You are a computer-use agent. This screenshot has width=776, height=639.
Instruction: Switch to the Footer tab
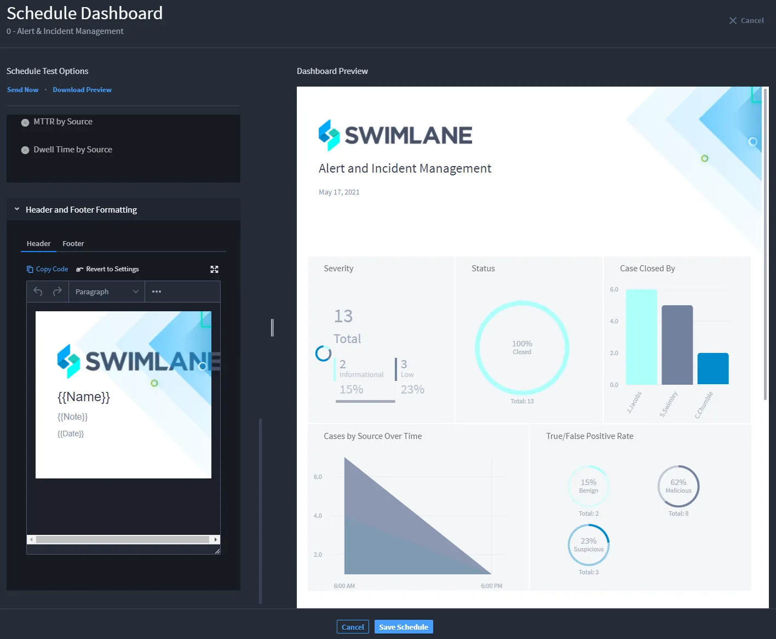click(73, 243)
